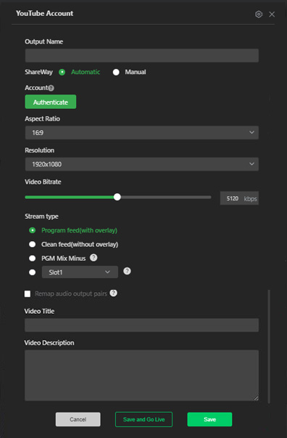Viewport: 287px width, 438px height.
Task: Click the help icon next to Account
Action: [x=51, y=89]
